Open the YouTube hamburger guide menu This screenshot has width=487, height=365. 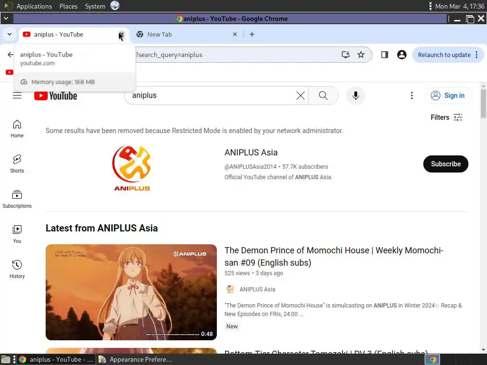click(x=17, y=96)
